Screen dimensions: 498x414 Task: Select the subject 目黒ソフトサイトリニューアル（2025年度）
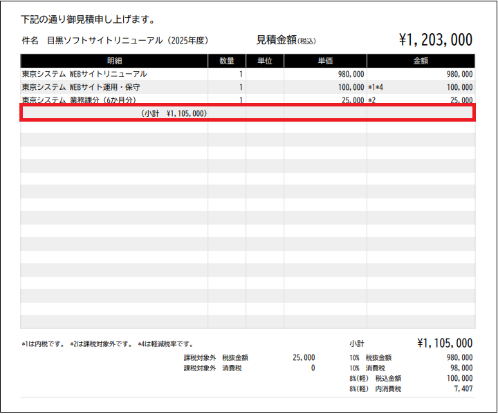(128, 41)
